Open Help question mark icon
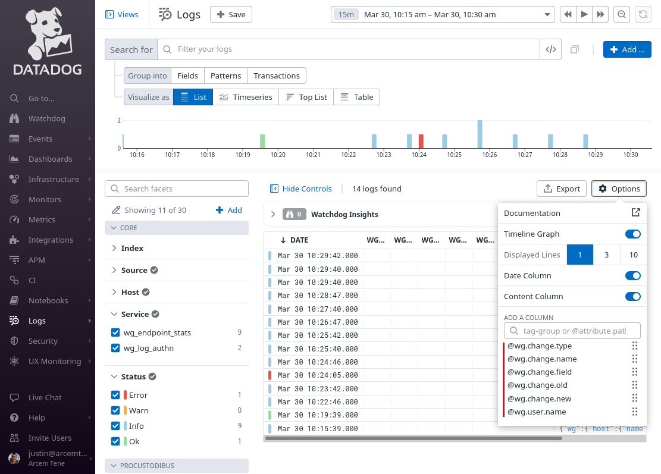 14,418
